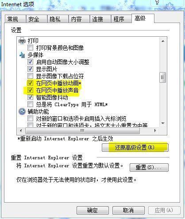Click the multimedia icon beside 多媒体

(22, 55)
